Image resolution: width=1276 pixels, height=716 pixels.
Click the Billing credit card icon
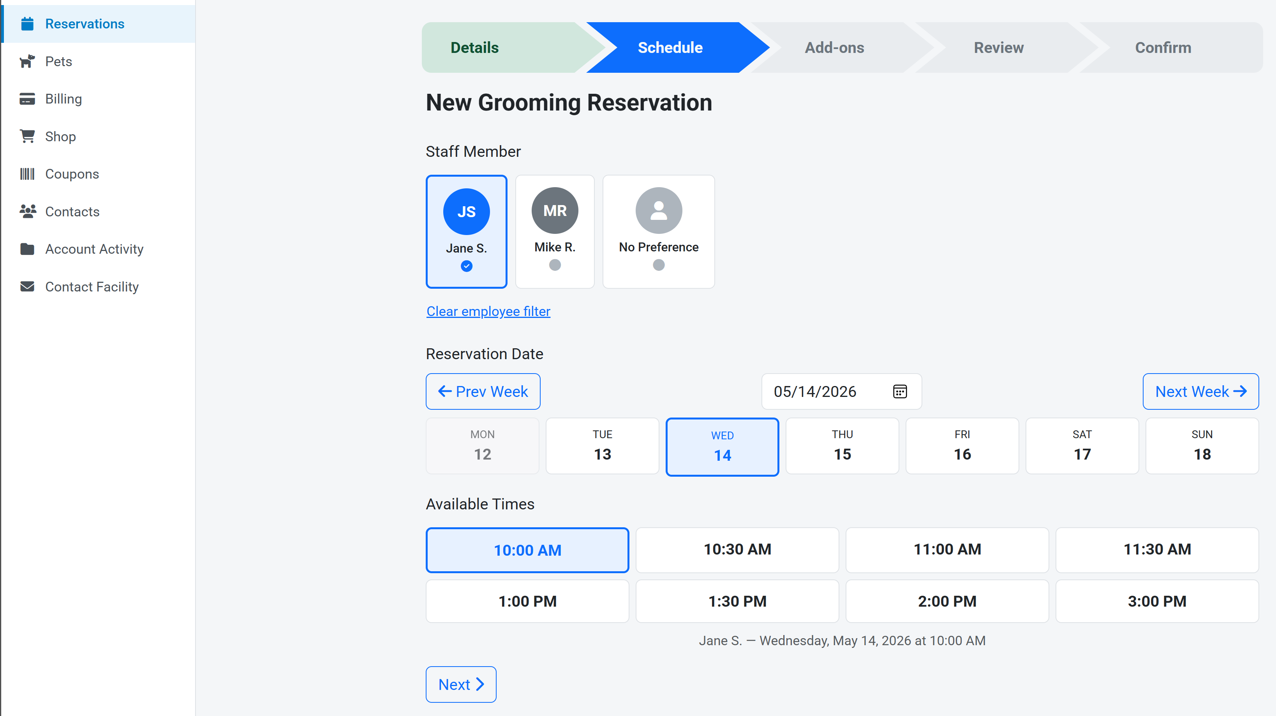tap(27, 99)
